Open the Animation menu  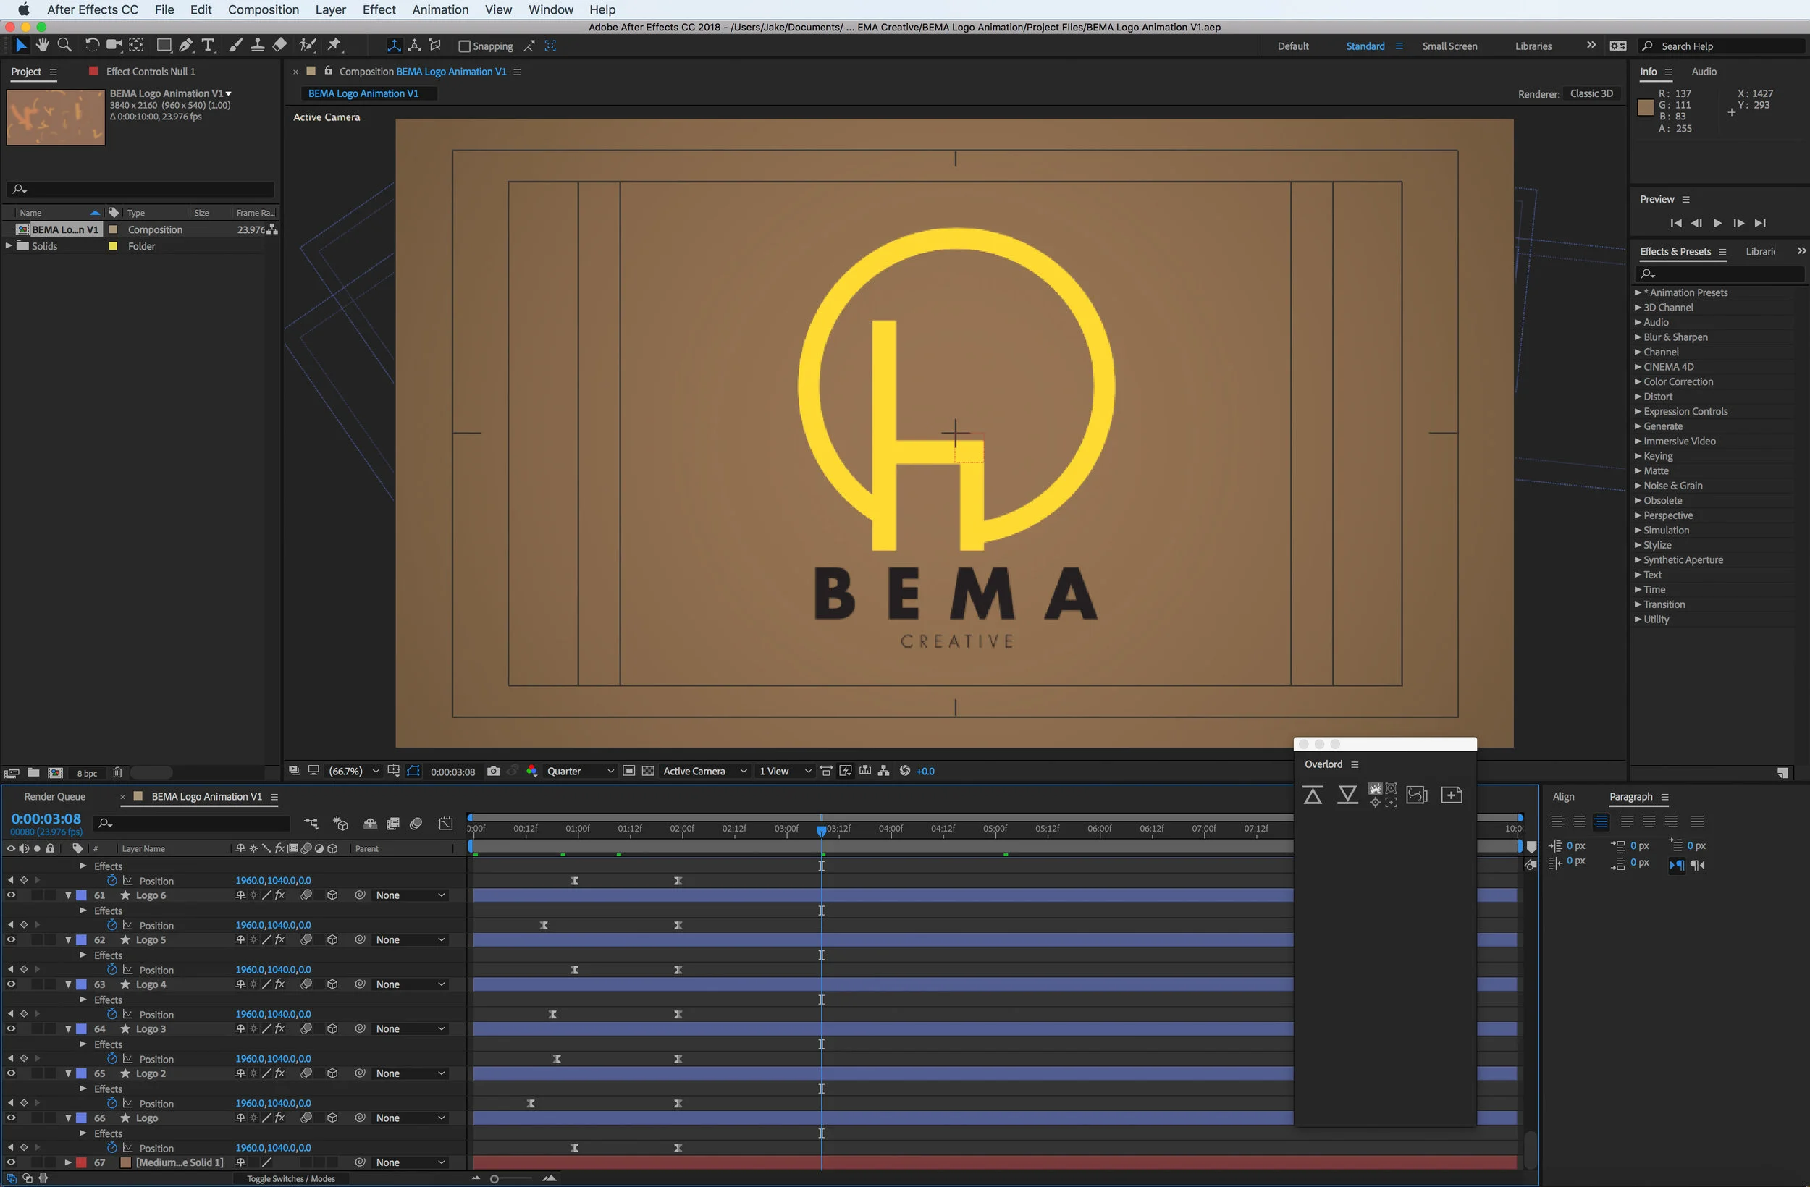pos(440,10)
